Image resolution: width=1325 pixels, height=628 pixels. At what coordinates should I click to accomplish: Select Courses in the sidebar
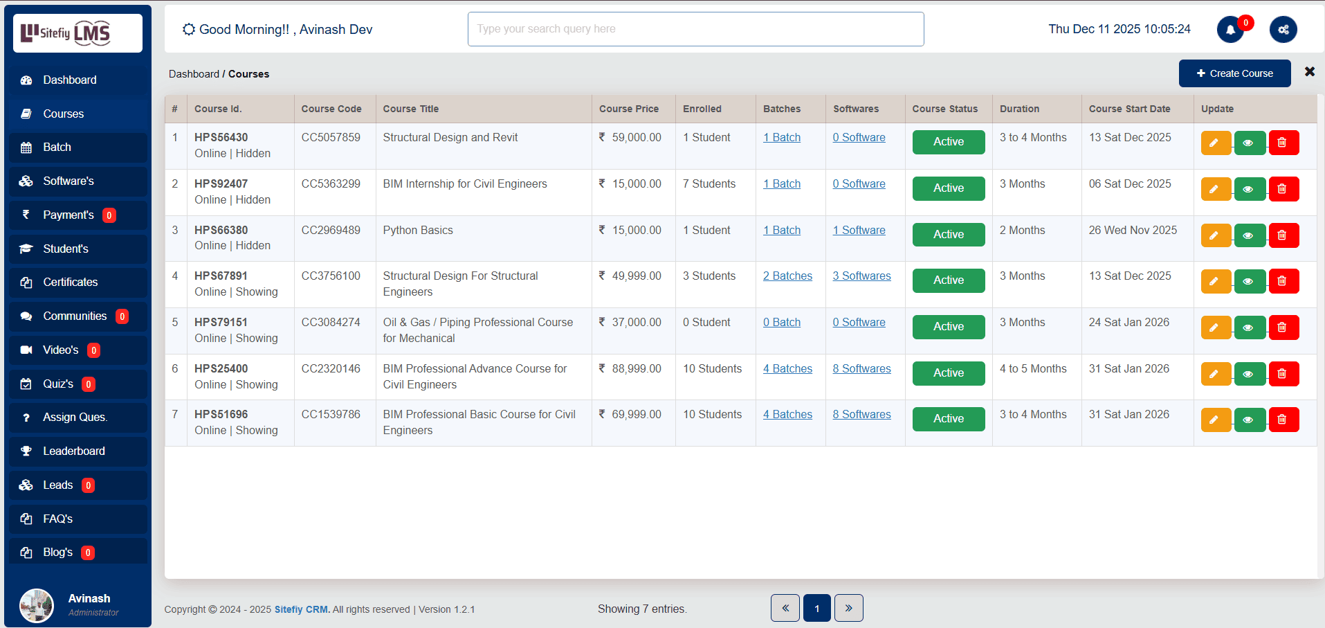tap(64, 114)
